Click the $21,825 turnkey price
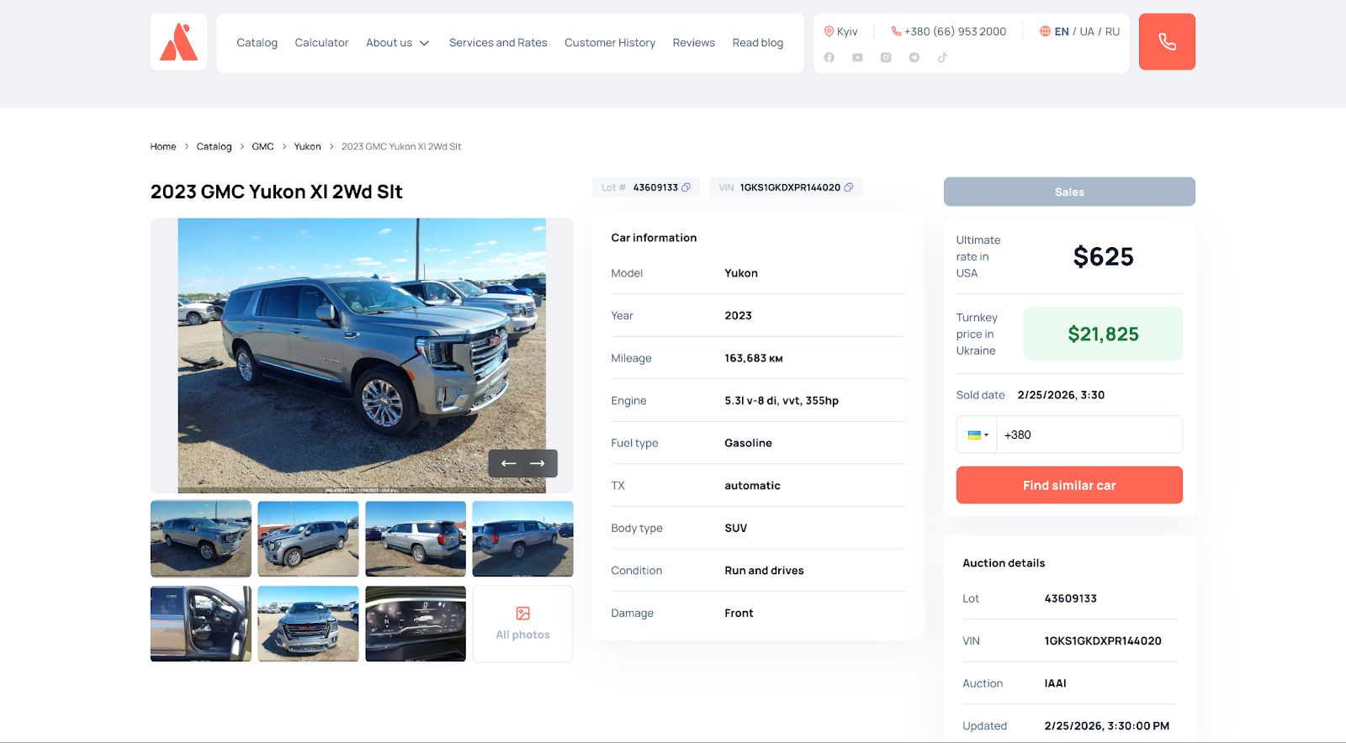This screenshot has width=1346, height=743. click(x=1103, y=334)
